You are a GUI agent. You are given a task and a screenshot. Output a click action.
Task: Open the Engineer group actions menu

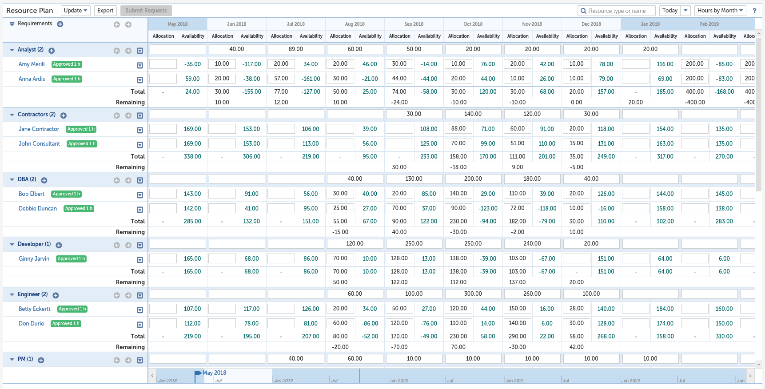pyautogui.click(x=140, y=295)
